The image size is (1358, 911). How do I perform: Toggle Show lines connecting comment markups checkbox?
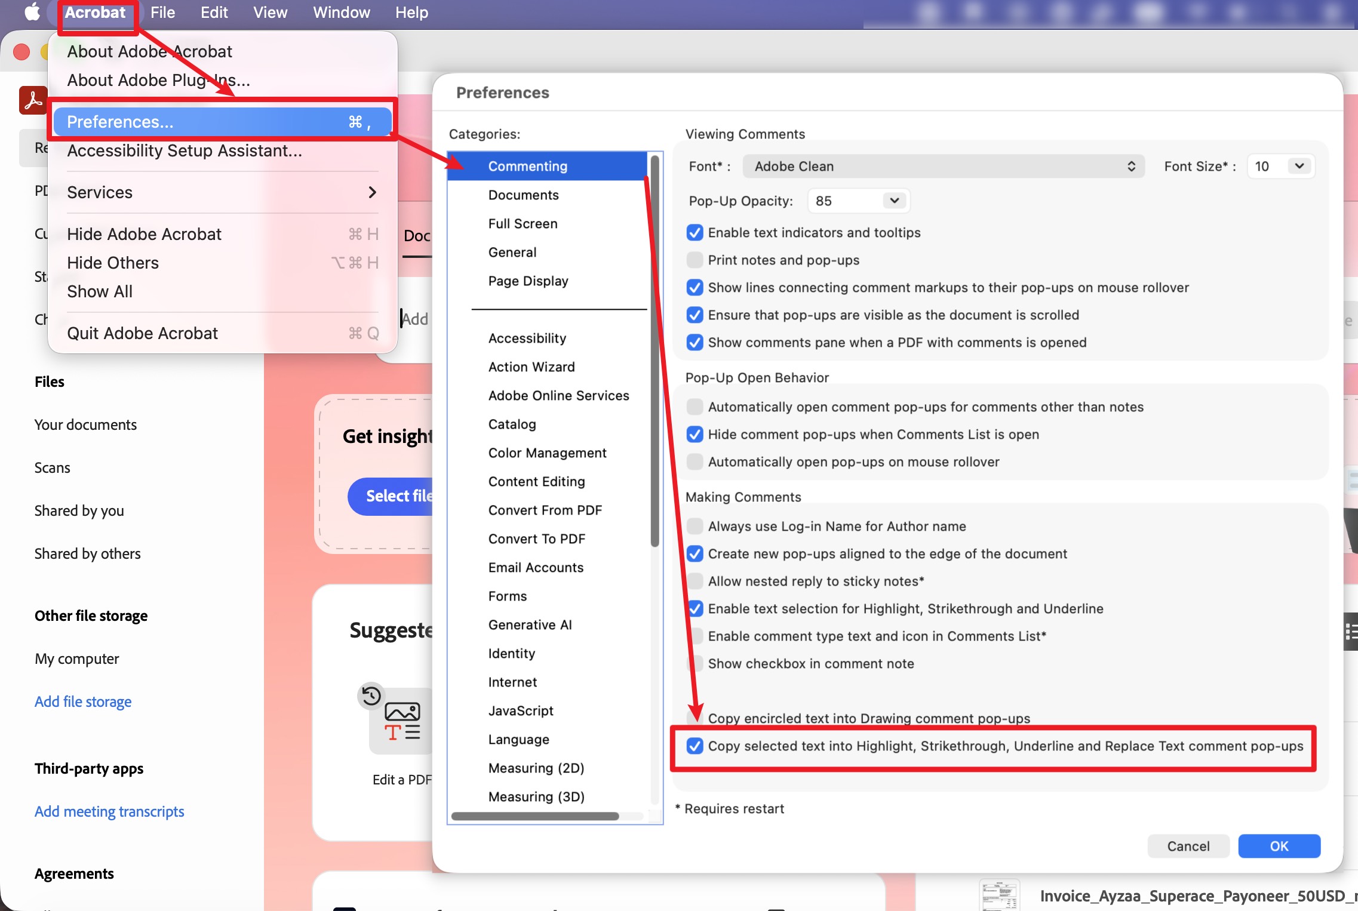click(x=695, y=288)
